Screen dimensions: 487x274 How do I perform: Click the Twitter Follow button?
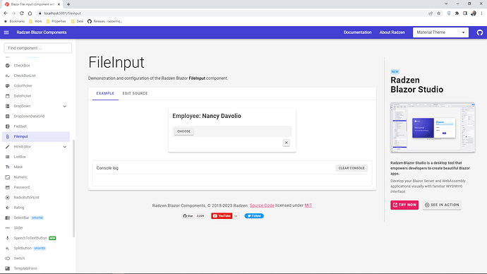pyautogui.click(x=254, y=216)
